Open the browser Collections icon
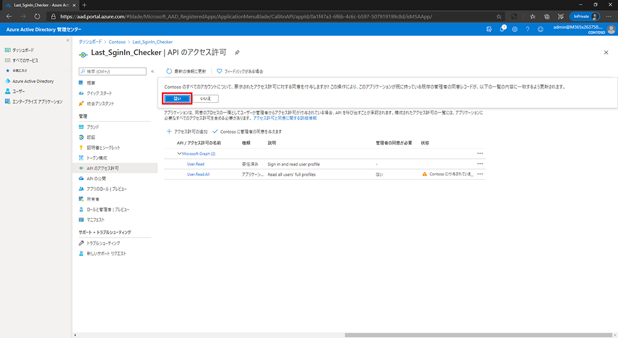This screenshot has width=618, height=338. click(x=547, y=16)
